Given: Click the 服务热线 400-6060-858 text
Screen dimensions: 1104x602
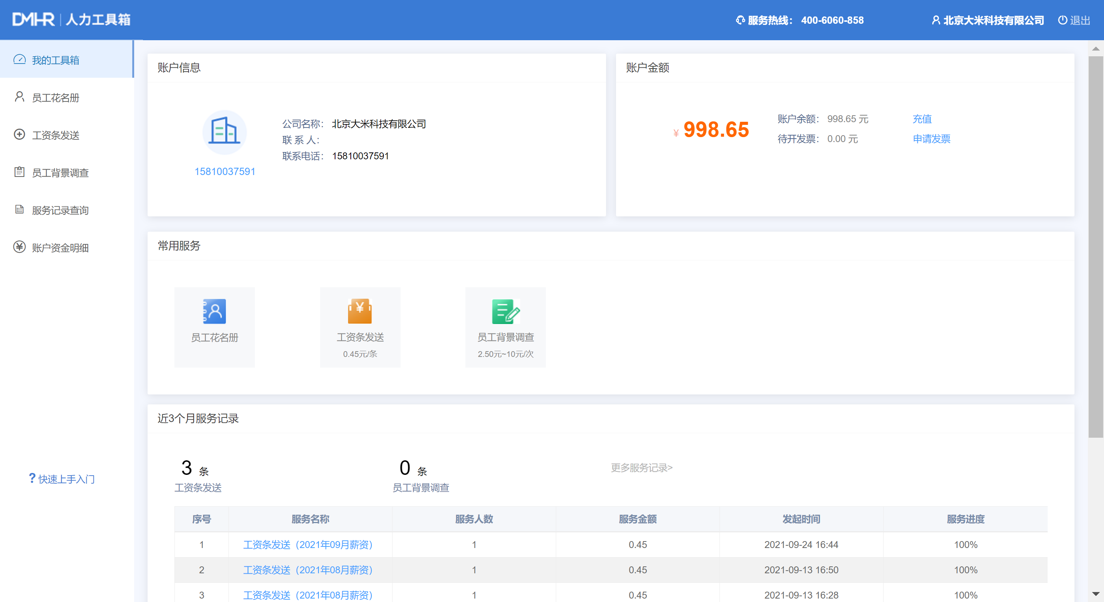Looking at the screenshot, I should (x=806, y=20).
